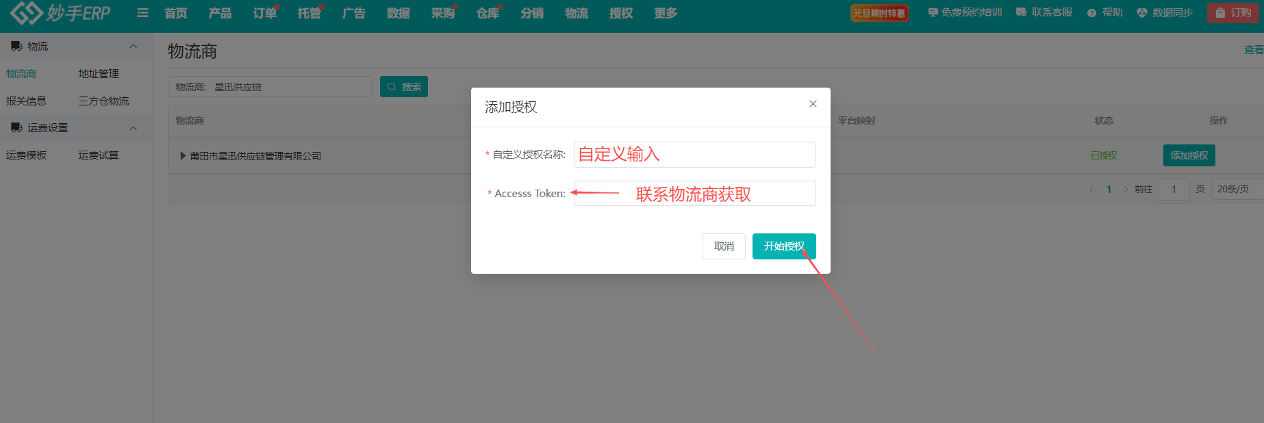
Task: Click the 已授权 status text
Action: [1104, 155]
